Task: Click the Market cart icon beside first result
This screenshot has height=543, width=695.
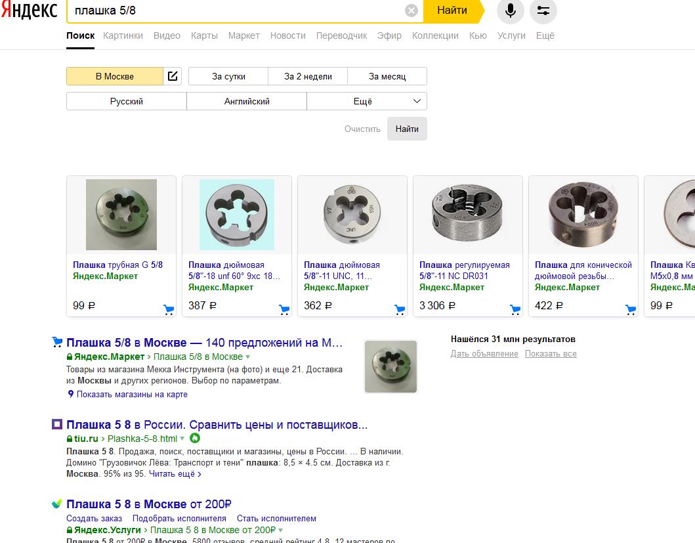Action: point(56,341)
